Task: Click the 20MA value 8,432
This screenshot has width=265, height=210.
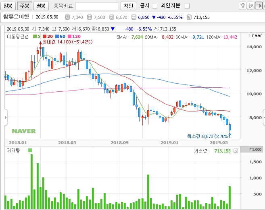Action: pos(167,37)
